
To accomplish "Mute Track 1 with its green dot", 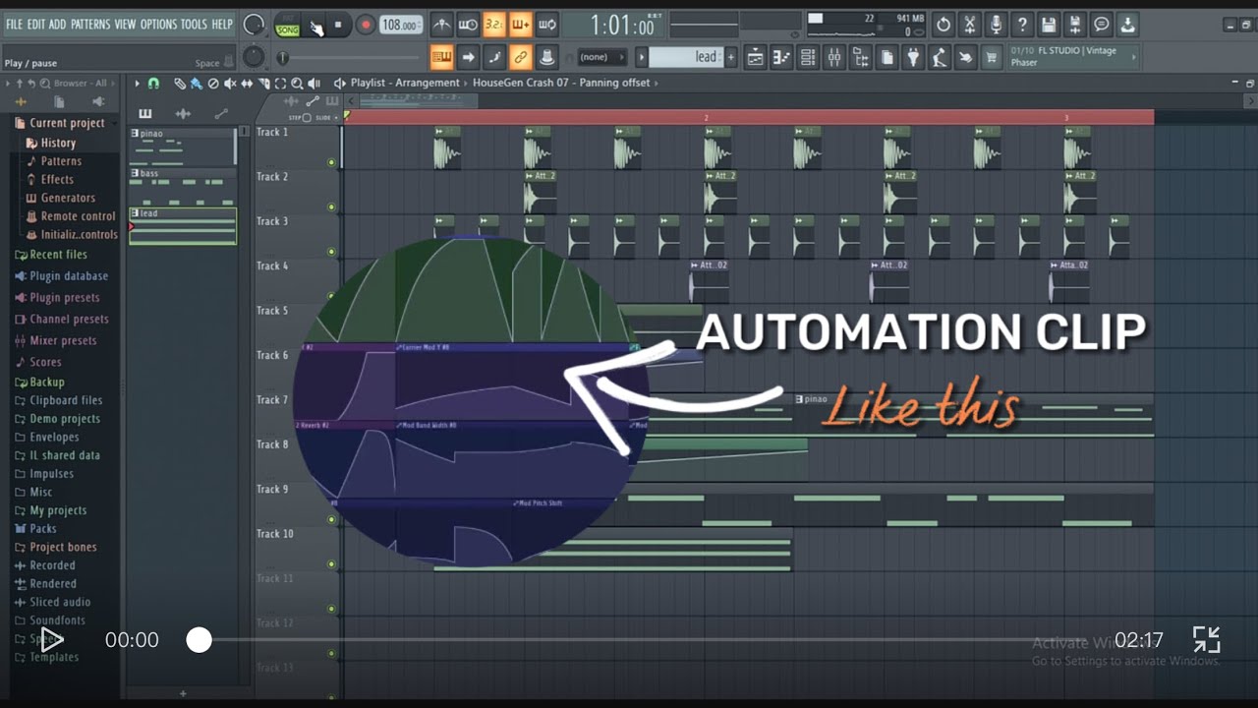I will click(331, 162).
